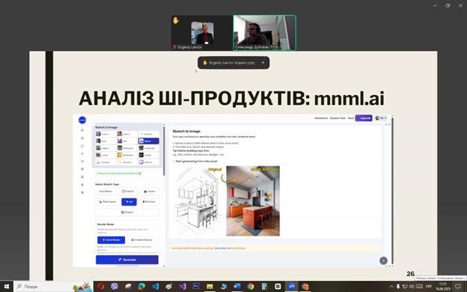467x292 pixels.
Task: Open Viber from the taskbar
Action: (115, 286)
